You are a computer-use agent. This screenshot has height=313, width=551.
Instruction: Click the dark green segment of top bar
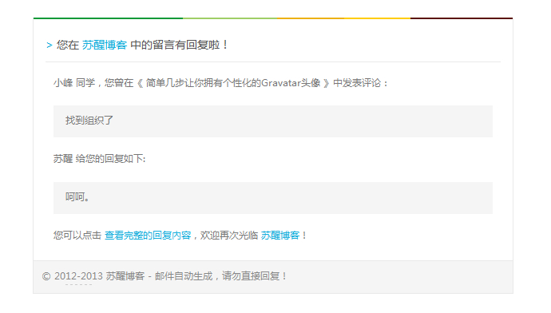pyautogui.click(x=108, y=18)
